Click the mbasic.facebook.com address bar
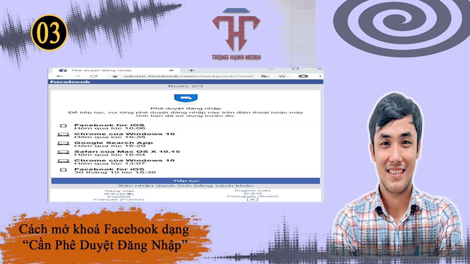 pyautogui.click(x=188, y=76)
